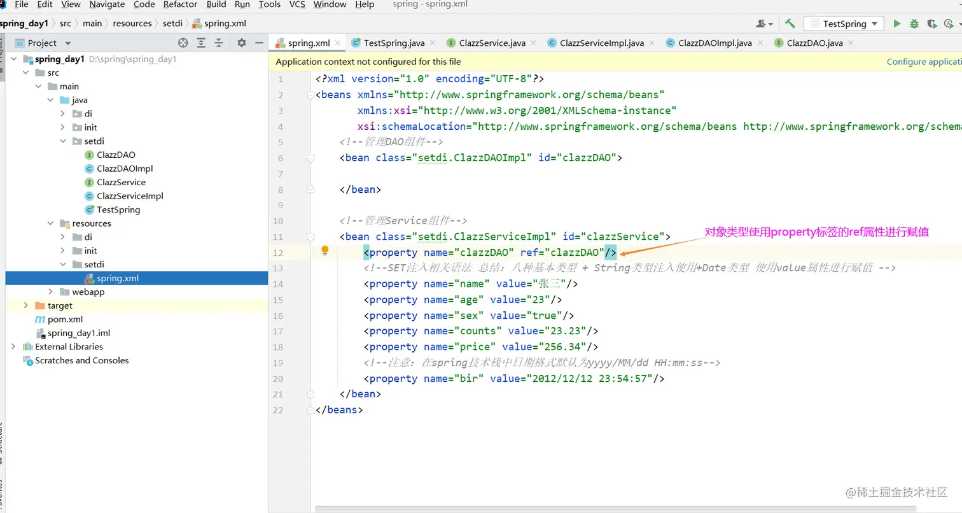Click line number 14 in the gutter
The width and height of the screenshot is (962, 513).
tap(277, 284)
